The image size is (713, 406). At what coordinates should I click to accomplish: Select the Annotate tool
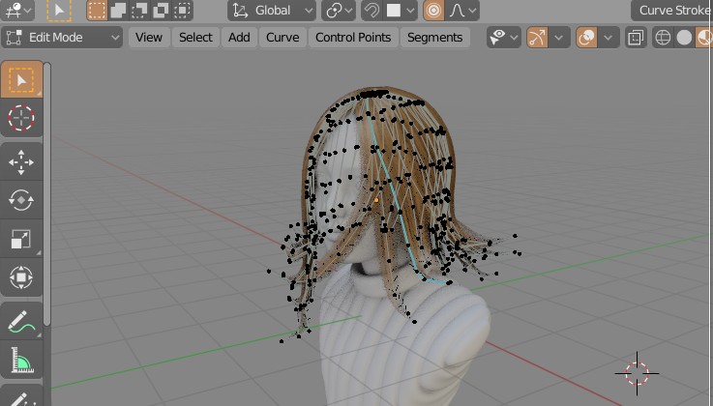tap(21, 321)
